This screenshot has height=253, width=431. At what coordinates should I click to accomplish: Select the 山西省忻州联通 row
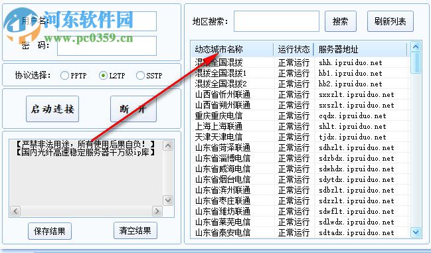[300, 94]
